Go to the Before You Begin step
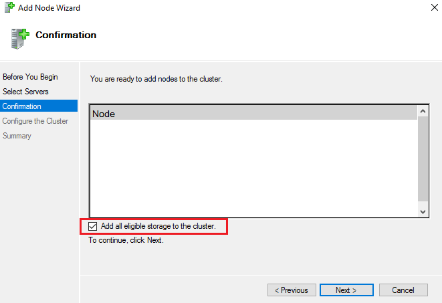442x303 pixels. pyautogui.click(x=30, y=77)
